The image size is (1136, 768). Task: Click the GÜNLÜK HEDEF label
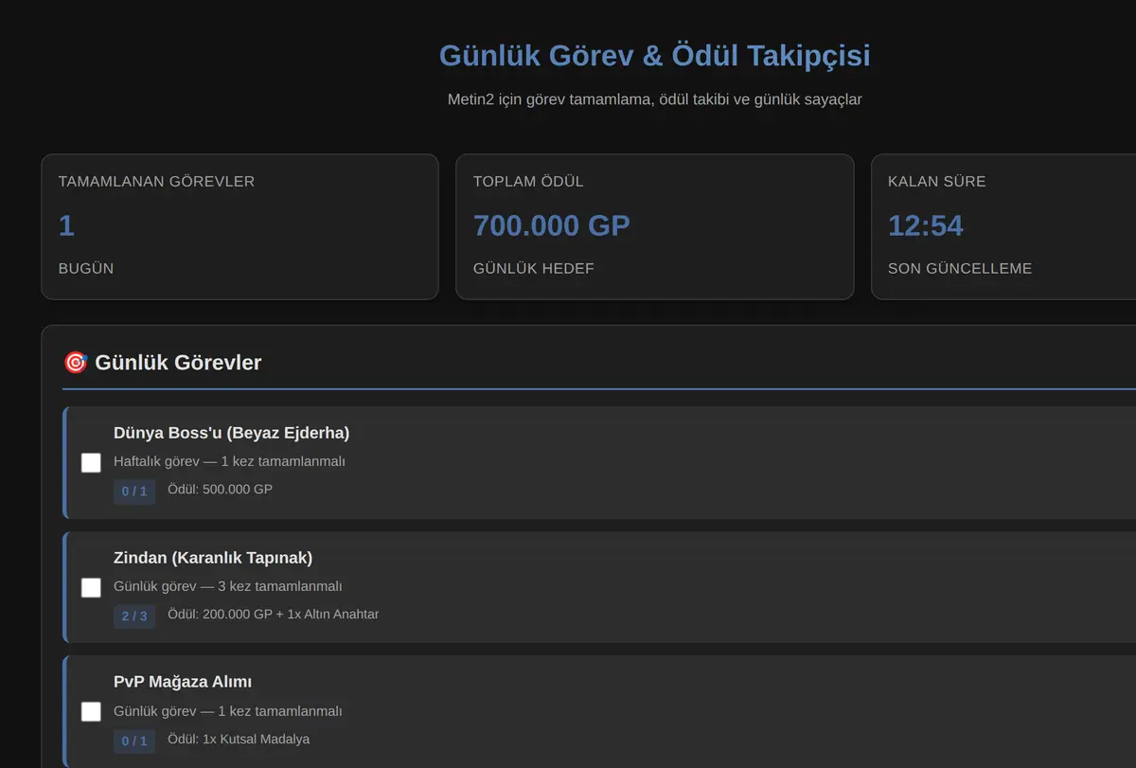click(x=534, y=269)
